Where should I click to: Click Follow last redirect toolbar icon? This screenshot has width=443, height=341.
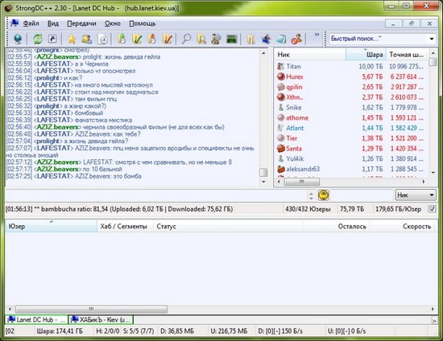[x=52, y=39]
